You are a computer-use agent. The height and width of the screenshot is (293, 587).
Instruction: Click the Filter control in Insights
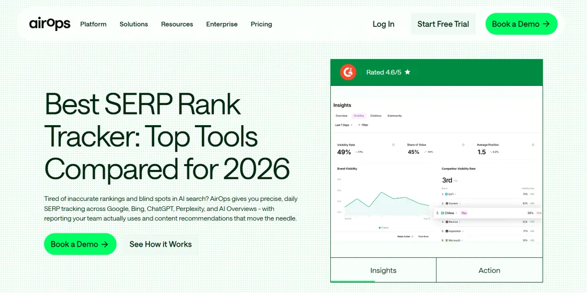point(363,125)
